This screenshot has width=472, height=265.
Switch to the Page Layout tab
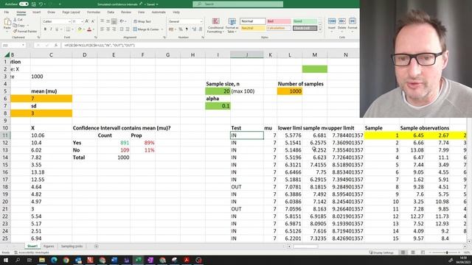[x=71, y=13]
